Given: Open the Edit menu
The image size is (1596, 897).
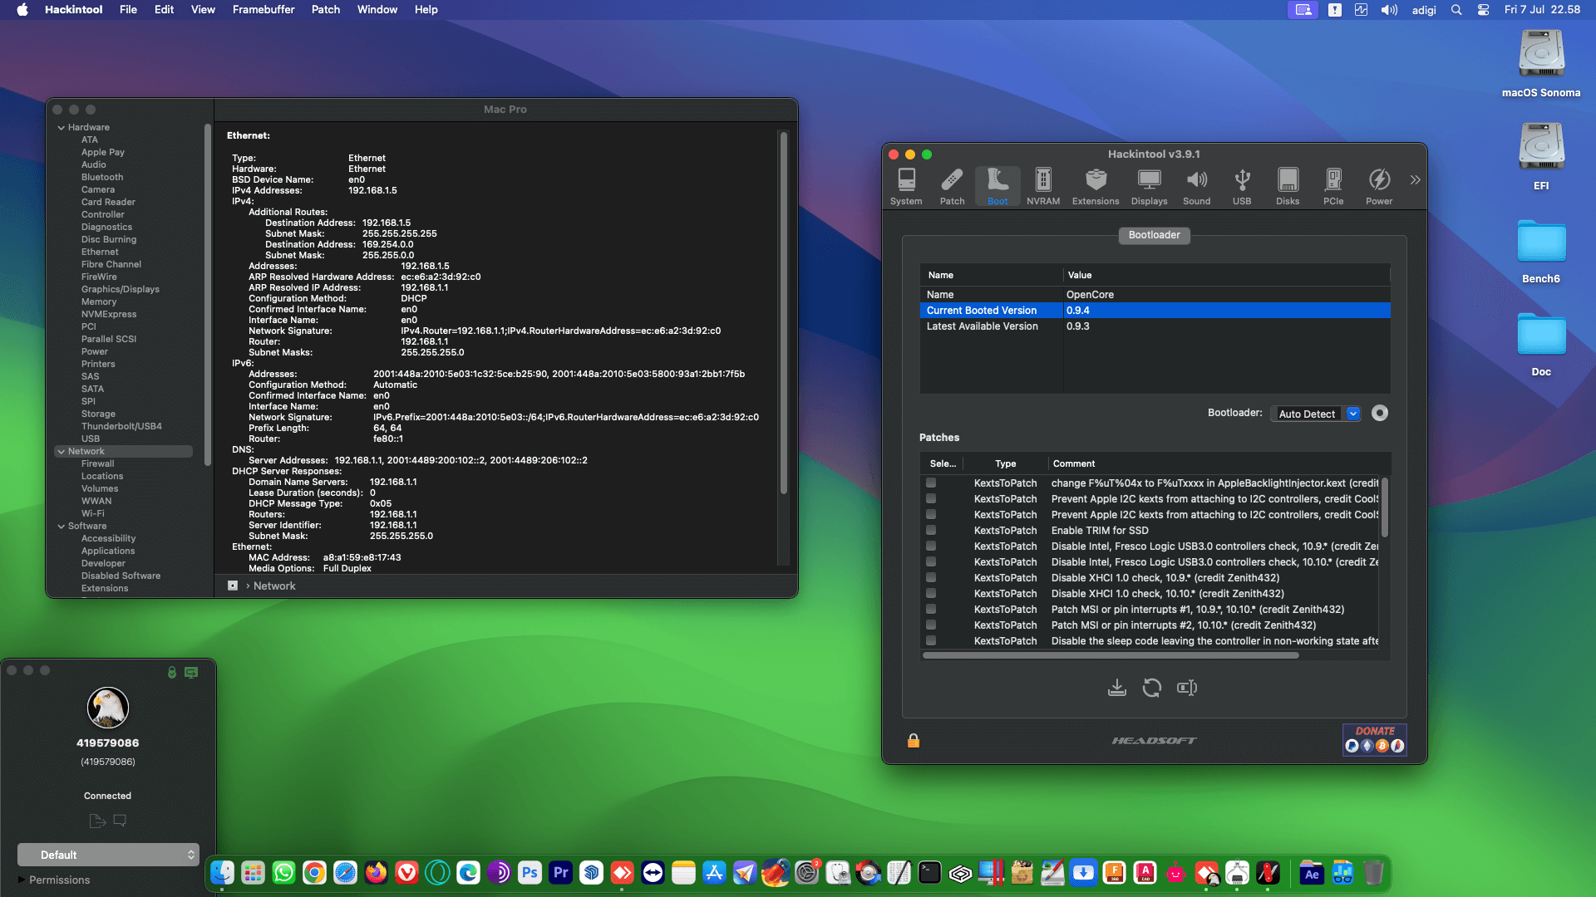Looking at the screenshot, I should 164,10.
